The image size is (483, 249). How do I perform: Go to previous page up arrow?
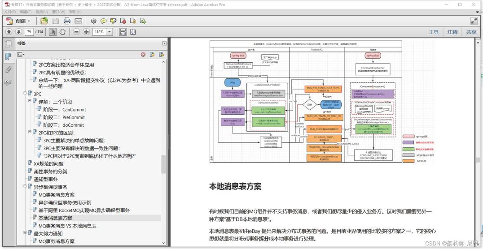[9, 32]
